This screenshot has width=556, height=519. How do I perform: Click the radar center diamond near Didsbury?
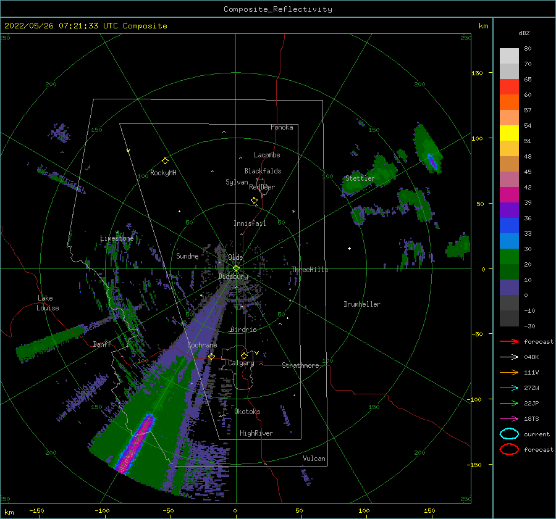point(236,268)
